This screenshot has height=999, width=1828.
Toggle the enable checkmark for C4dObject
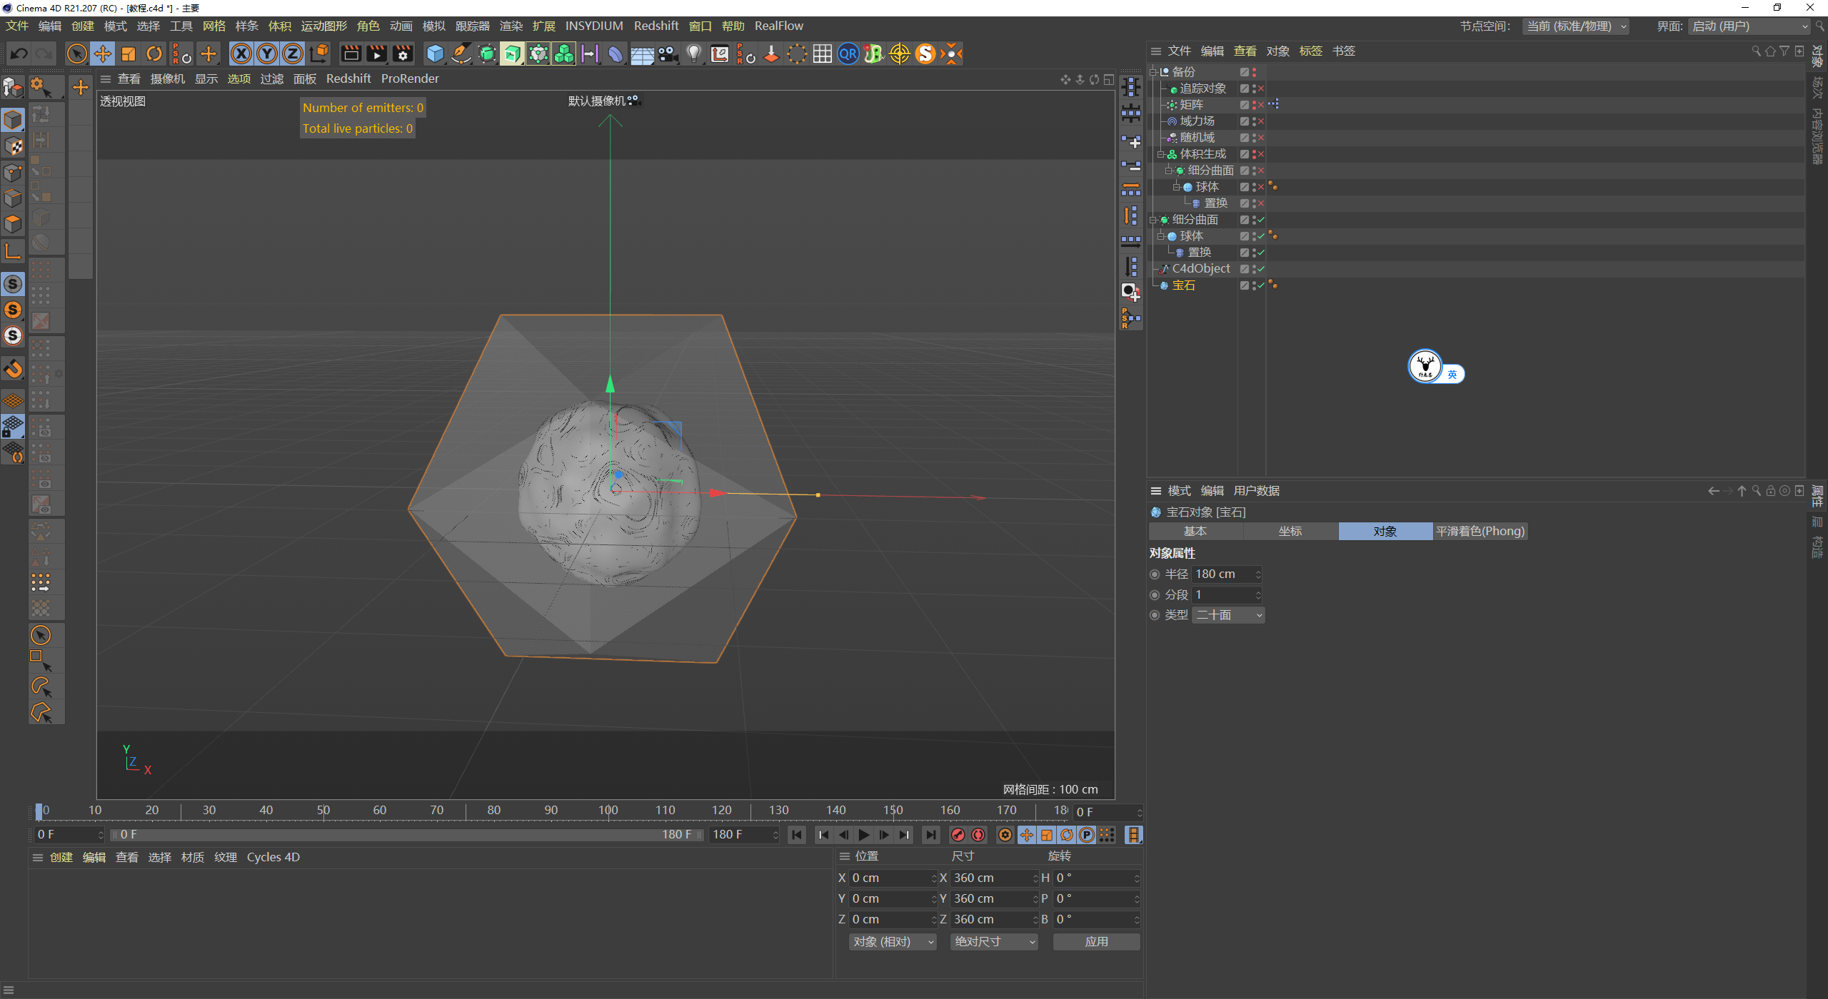1261,269
